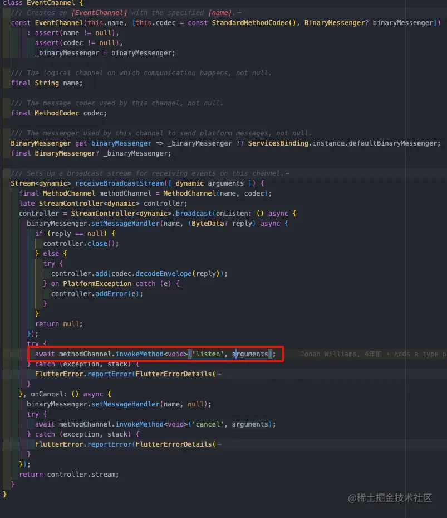Click the "final String name;" field

47,83
